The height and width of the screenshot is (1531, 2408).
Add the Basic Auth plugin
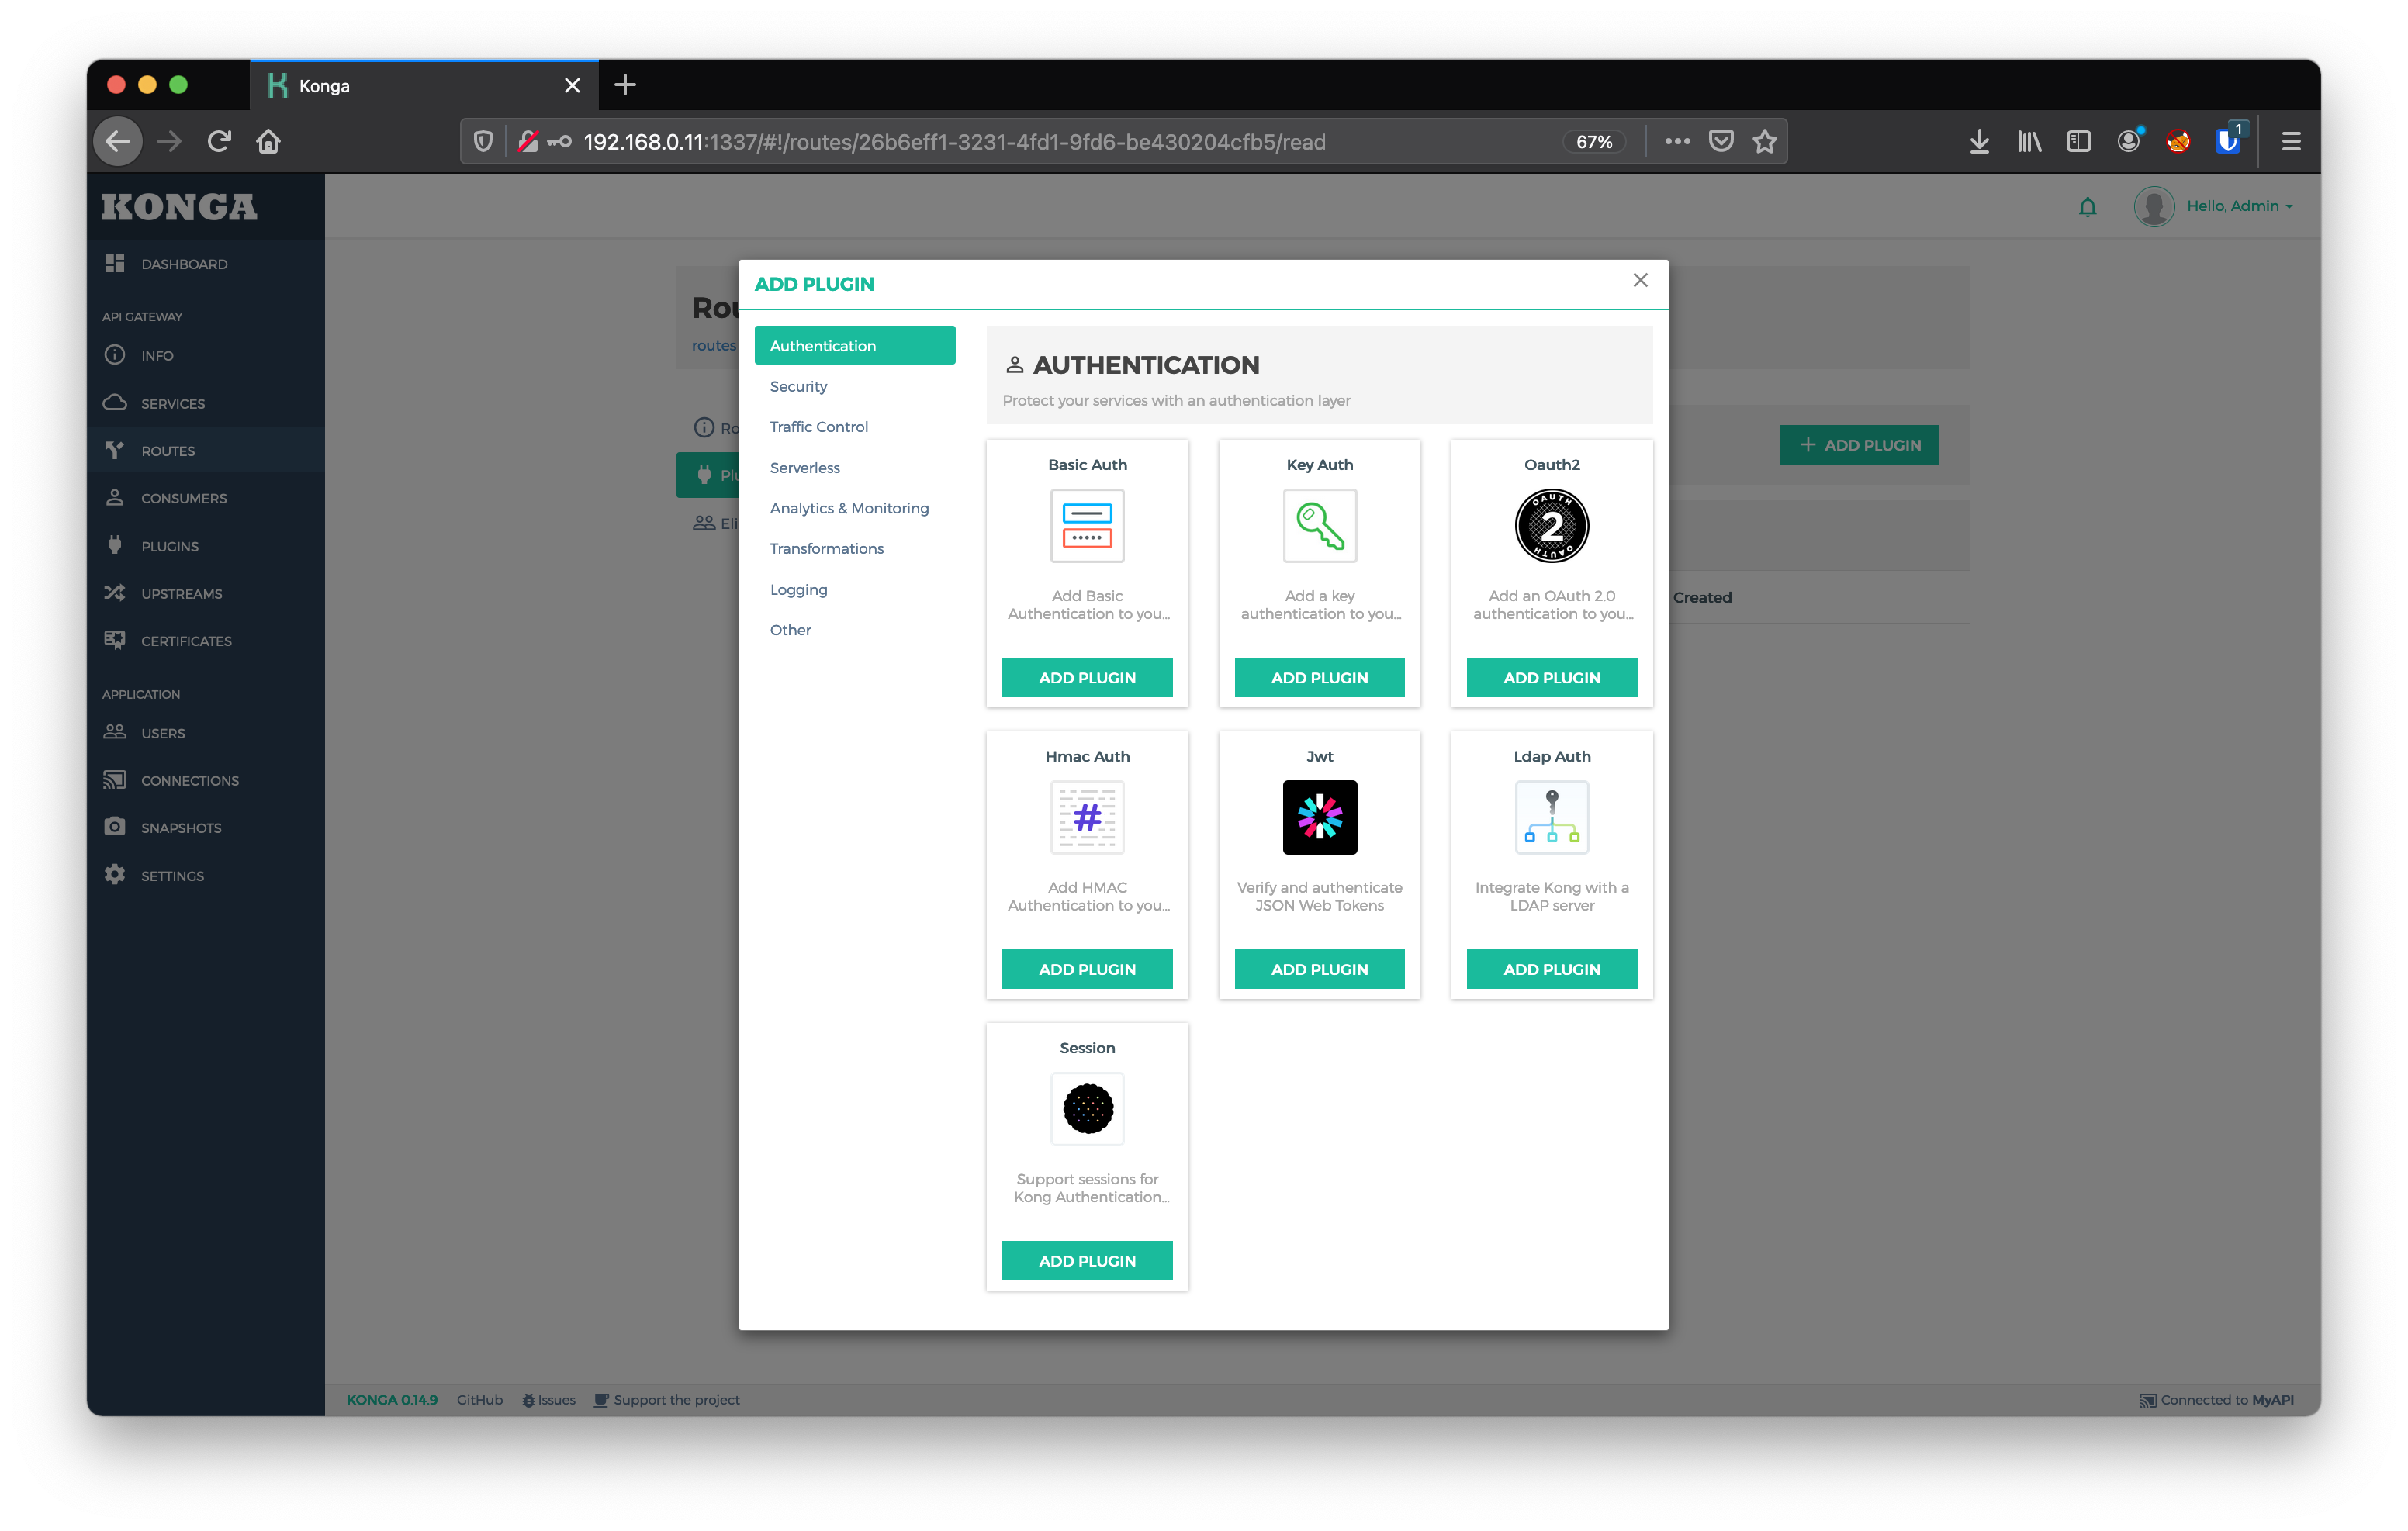(x=1087, y=678)
